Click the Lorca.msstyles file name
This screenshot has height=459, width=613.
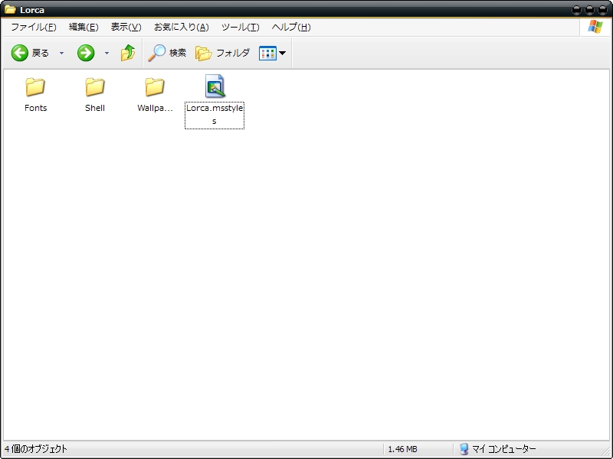(x=215, y=115)
